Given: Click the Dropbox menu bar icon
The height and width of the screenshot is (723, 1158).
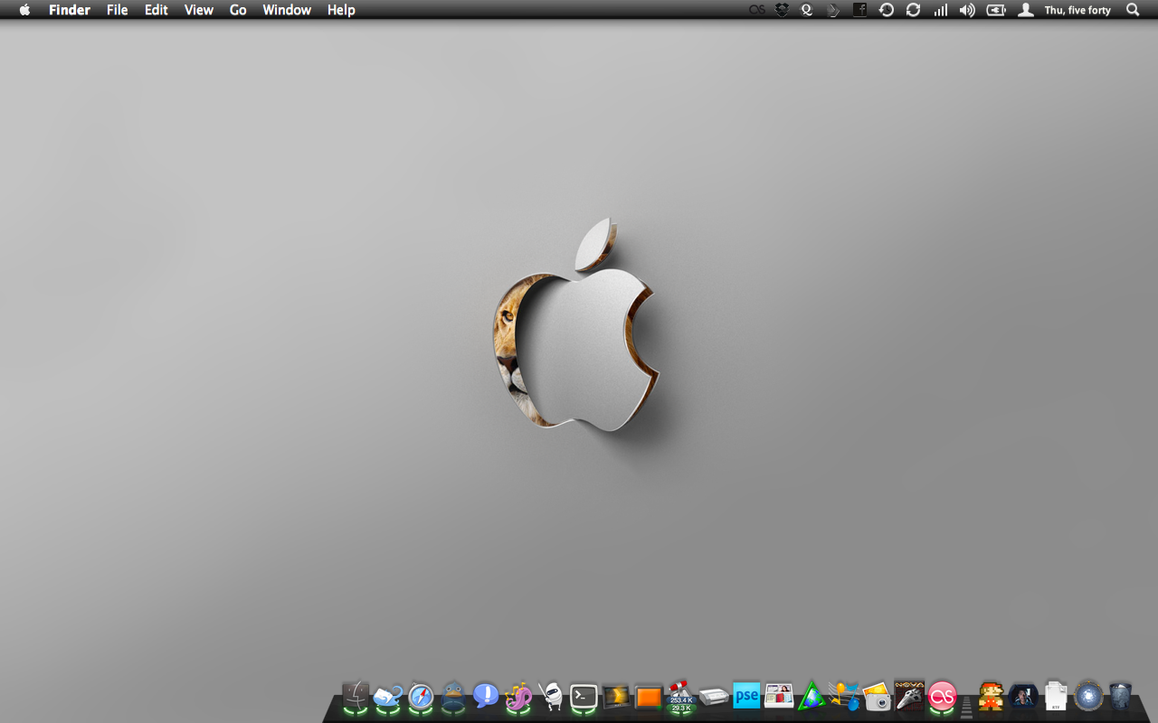Looking at the screenshot, I should click(x=782, y=10).
